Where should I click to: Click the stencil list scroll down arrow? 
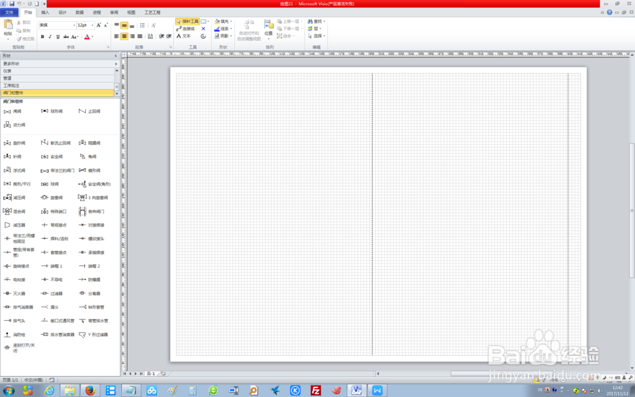pyautogui.click(x=117, y=93)
